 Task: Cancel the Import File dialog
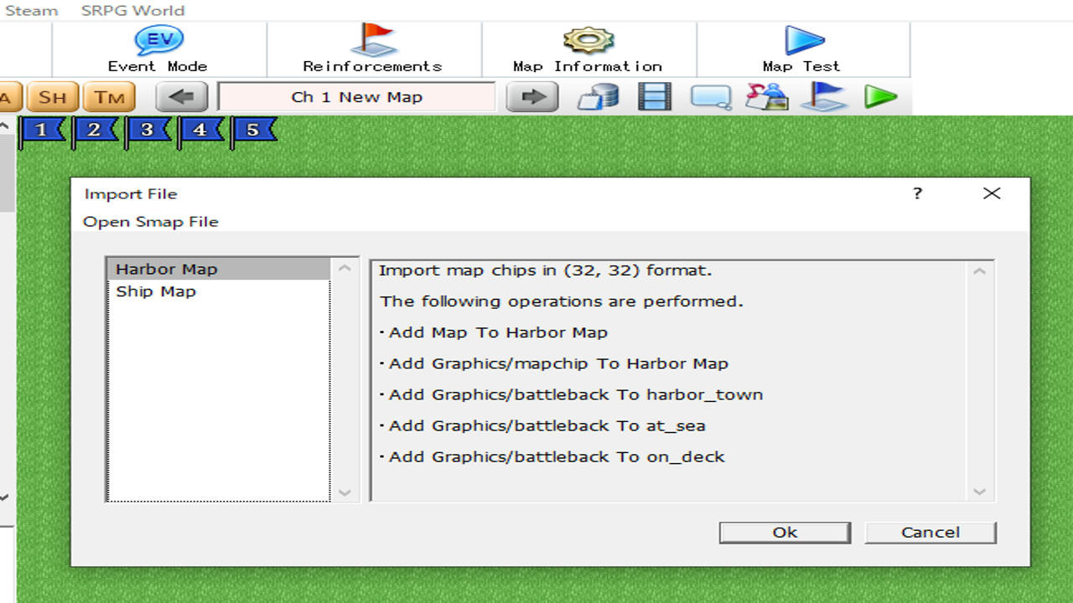pyautogui.click(x=930, y=532)
